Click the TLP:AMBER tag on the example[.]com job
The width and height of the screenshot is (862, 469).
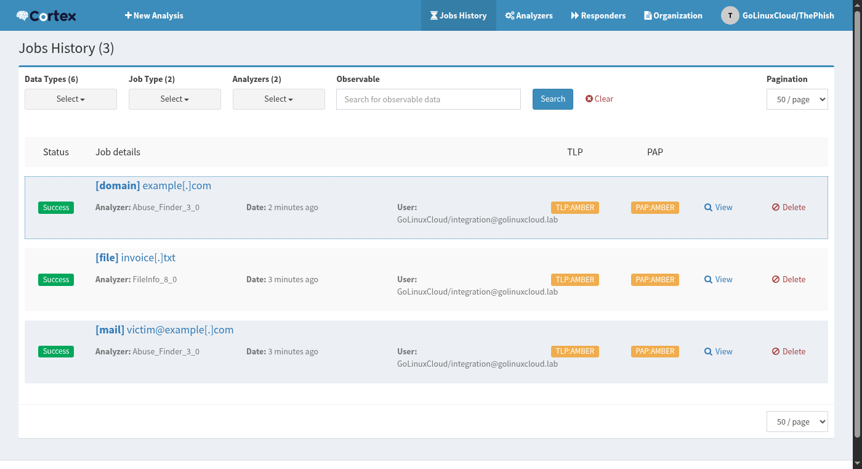(x=575, y=208)
